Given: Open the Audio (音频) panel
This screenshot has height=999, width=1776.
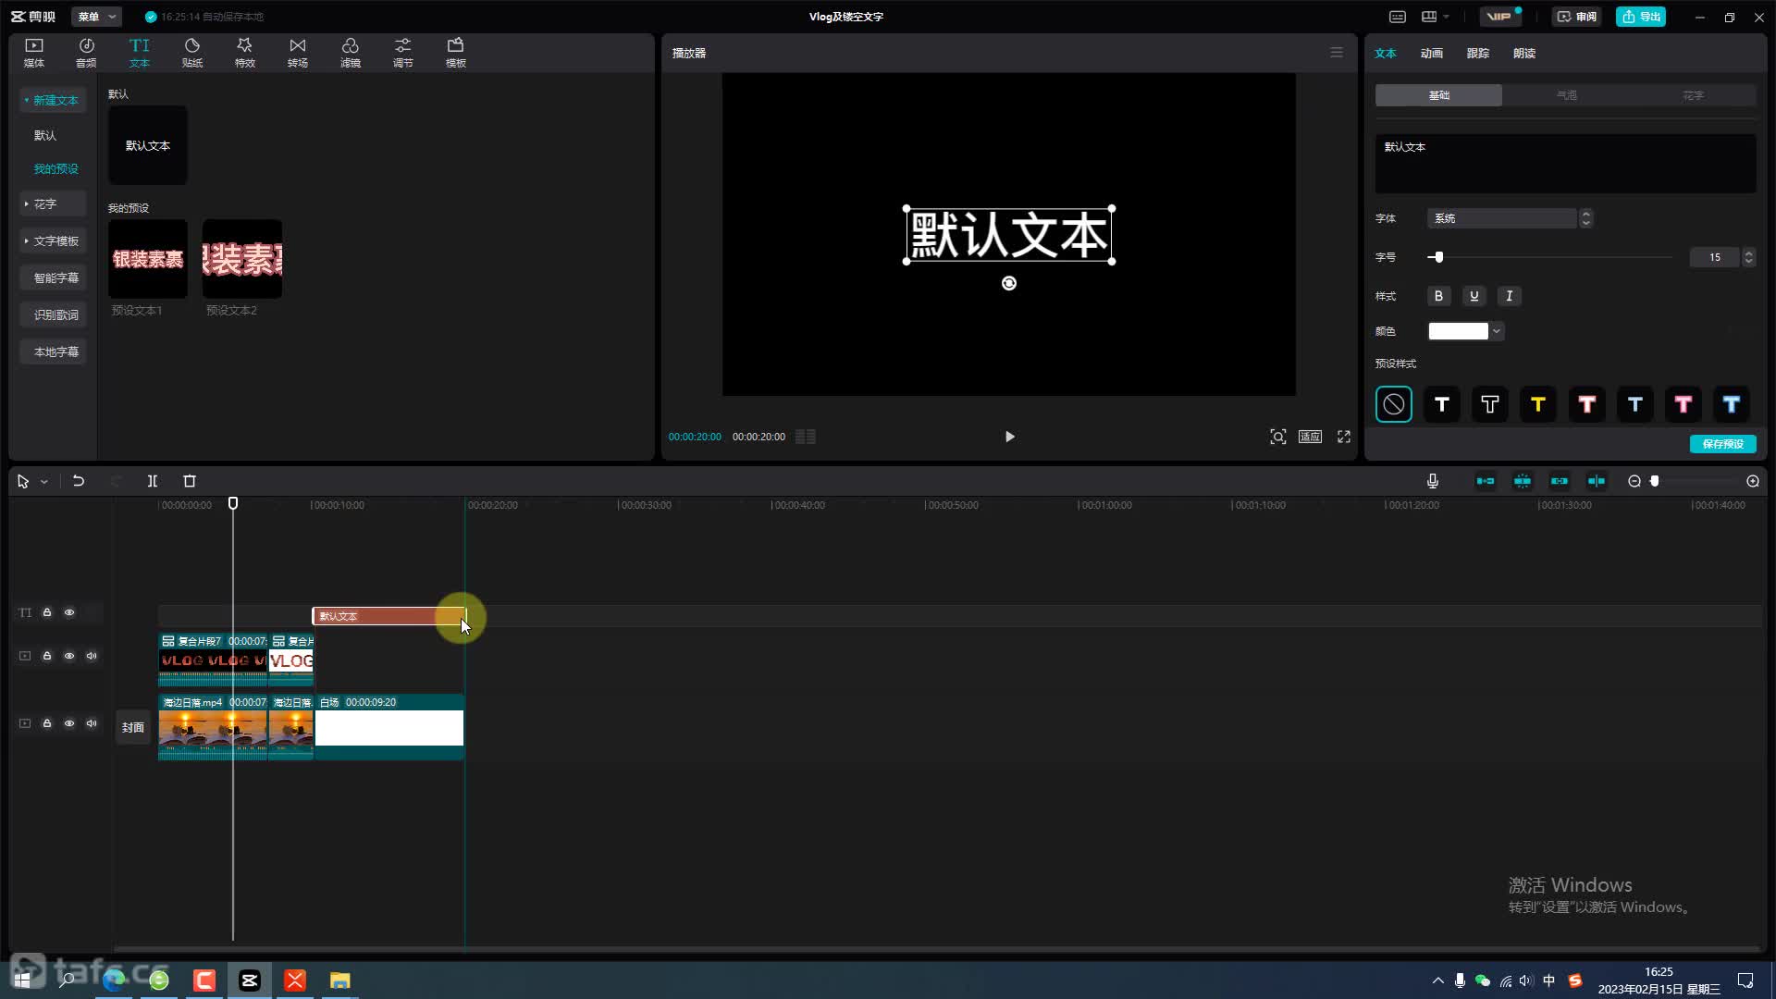Looking at the screenshot, I should (x=86, y=53).
